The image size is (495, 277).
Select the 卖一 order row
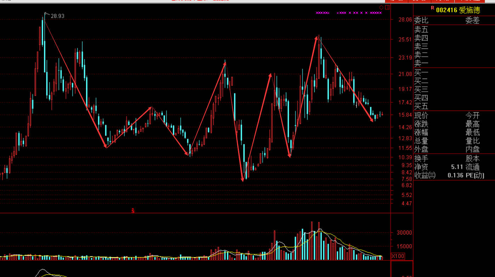[x=454, y=63]
